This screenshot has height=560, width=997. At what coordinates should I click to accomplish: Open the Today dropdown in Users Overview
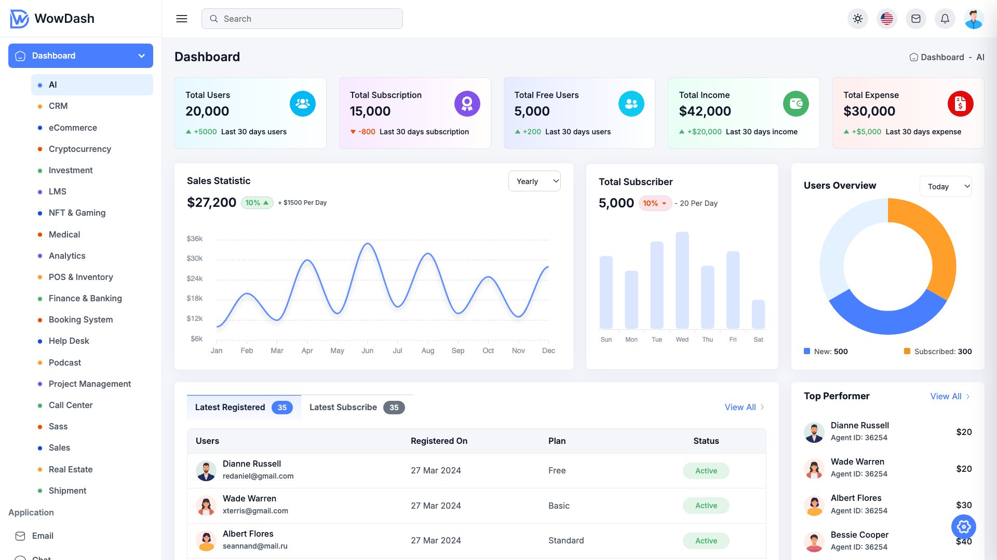[946, 186]
